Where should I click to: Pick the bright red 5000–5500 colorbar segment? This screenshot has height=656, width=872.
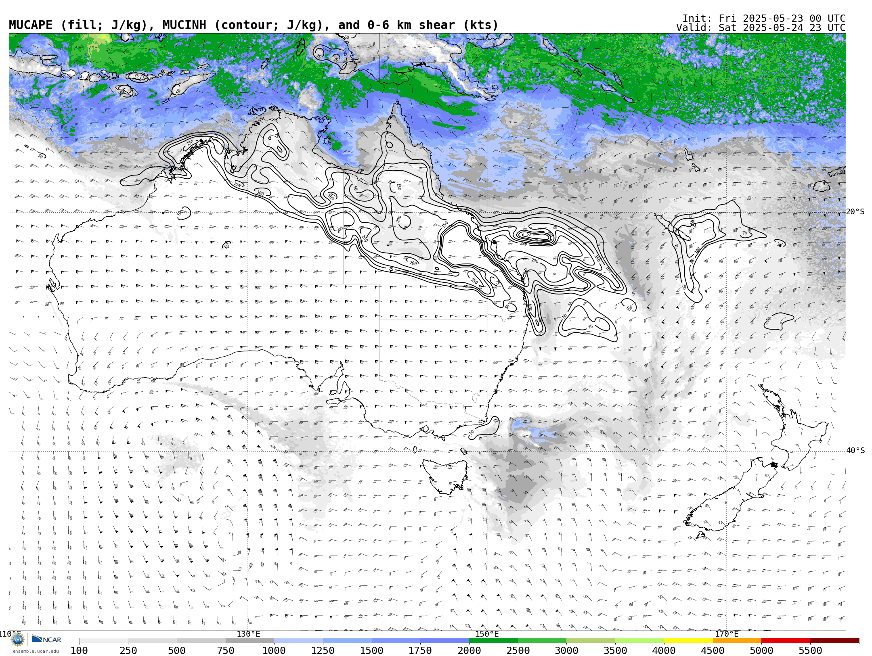coord(786,641)
